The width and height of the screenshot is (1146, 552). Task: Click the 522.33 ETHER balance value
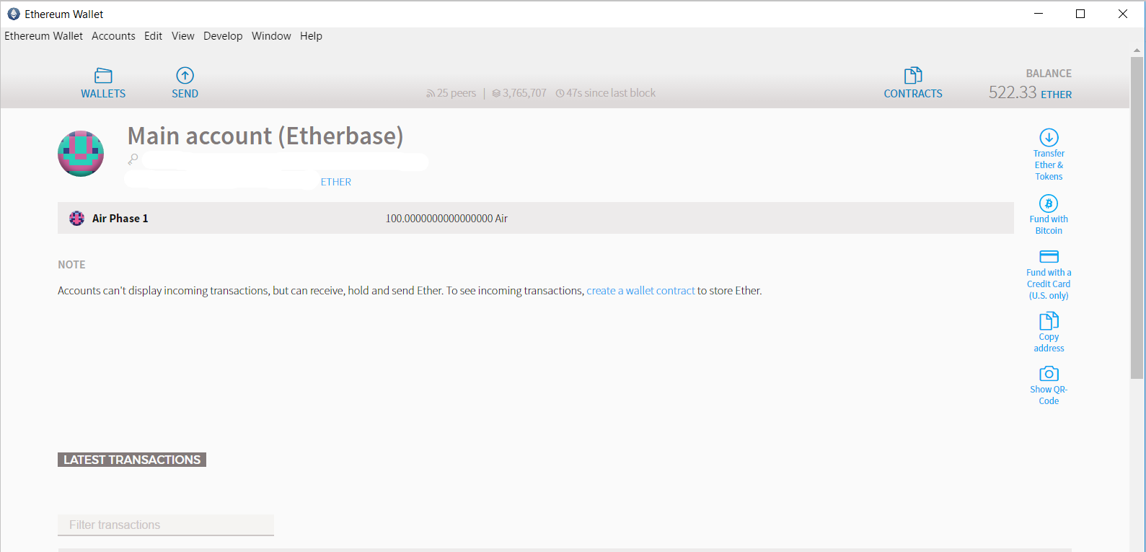click(1030, 92)
